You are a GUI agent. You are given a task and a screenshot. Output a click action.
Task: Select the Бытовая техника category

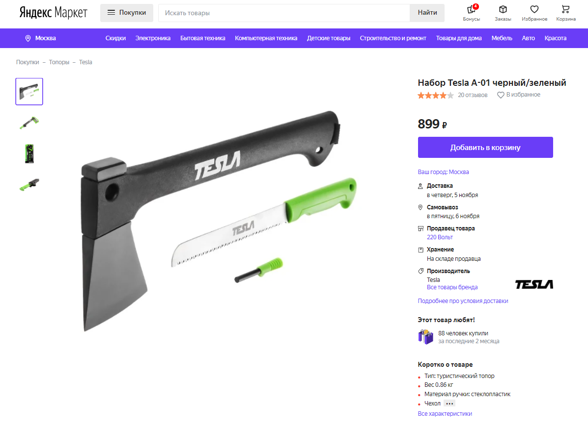[202, 38]
